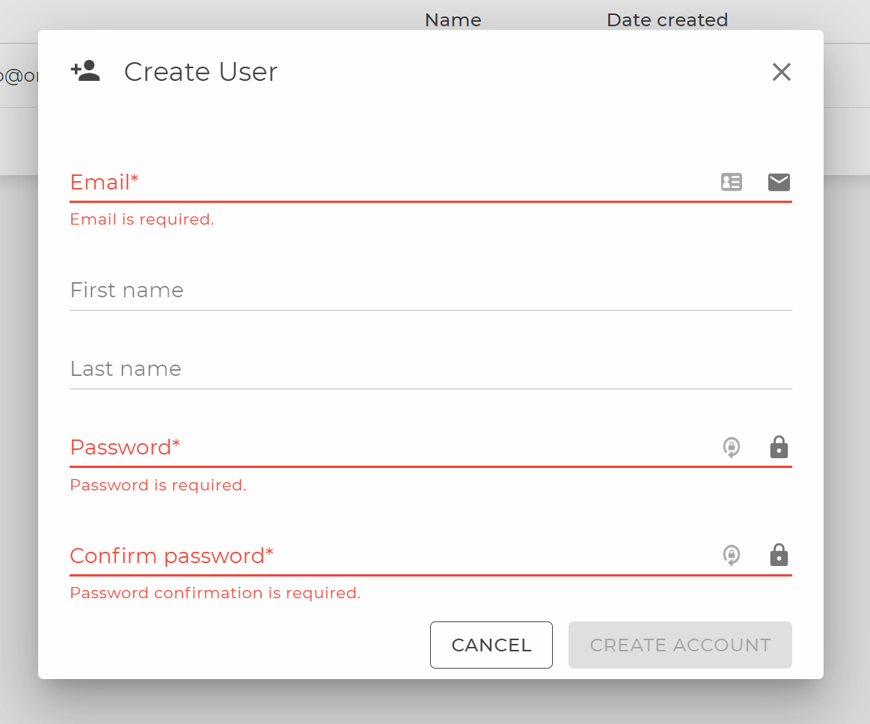Click the lock icon on the Password field
This screenshot has width=870, height=724.
pos(779,447)
